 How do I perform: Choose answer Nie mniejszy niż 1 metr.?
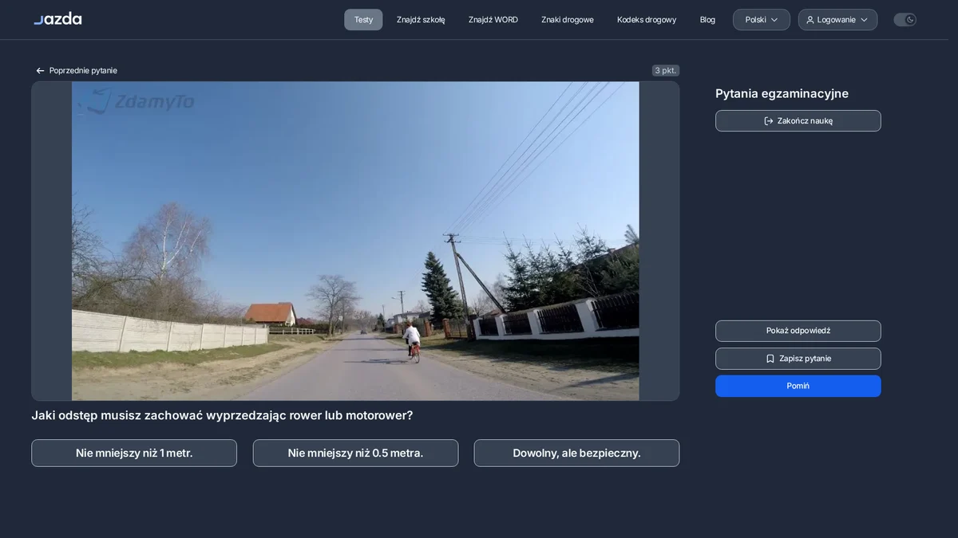pyautogui.click(x=134, y=453)
